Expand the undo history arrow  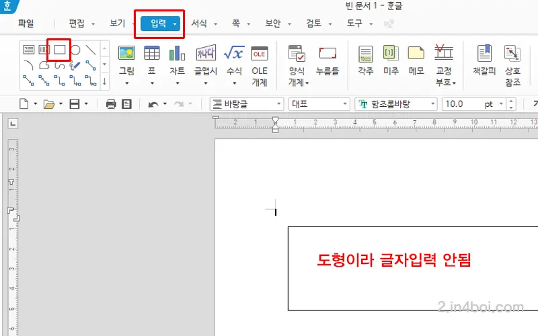click(x=165, y=103)
